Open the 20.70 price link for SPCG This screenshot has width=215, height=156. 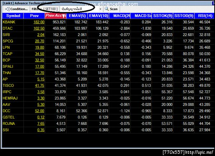point(40,41)
